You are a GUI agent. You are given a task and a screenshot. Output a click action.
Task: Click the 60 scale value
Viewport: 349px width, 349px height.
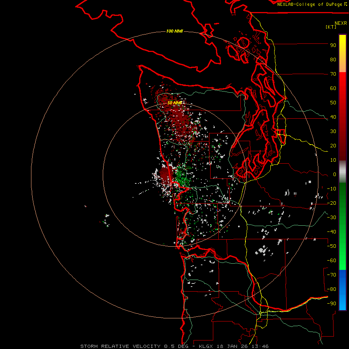[x=333, y=88]
